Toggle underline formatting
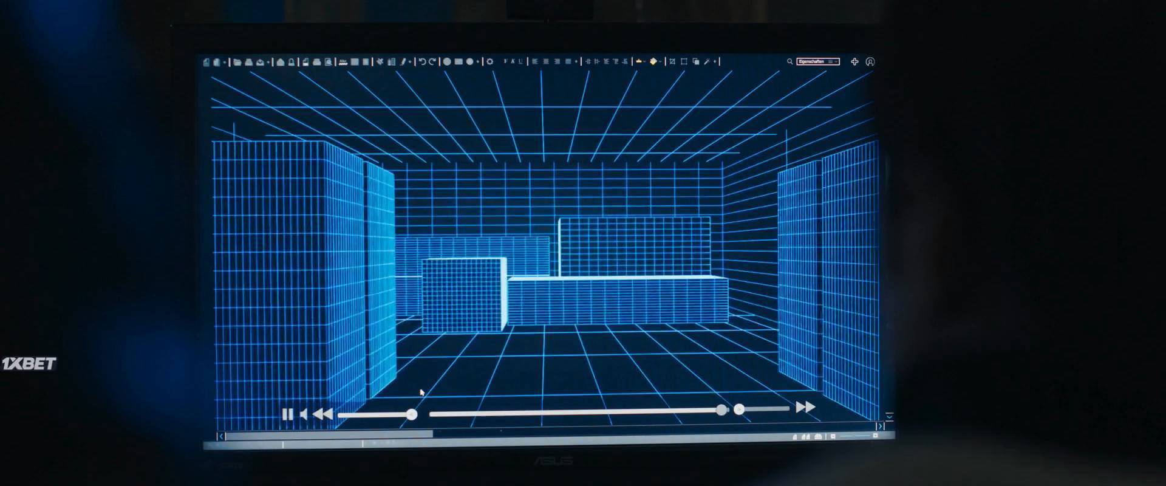Screen dimensions: 1166x486 (520, 61)
